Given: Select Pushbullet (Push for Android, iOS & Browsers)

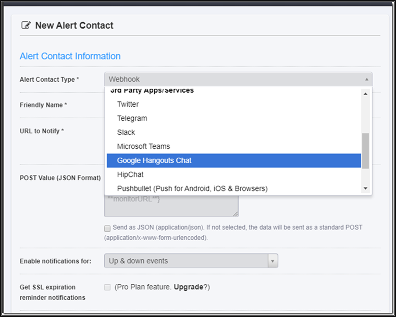Looking at the screenshot, I should (234, 188).
